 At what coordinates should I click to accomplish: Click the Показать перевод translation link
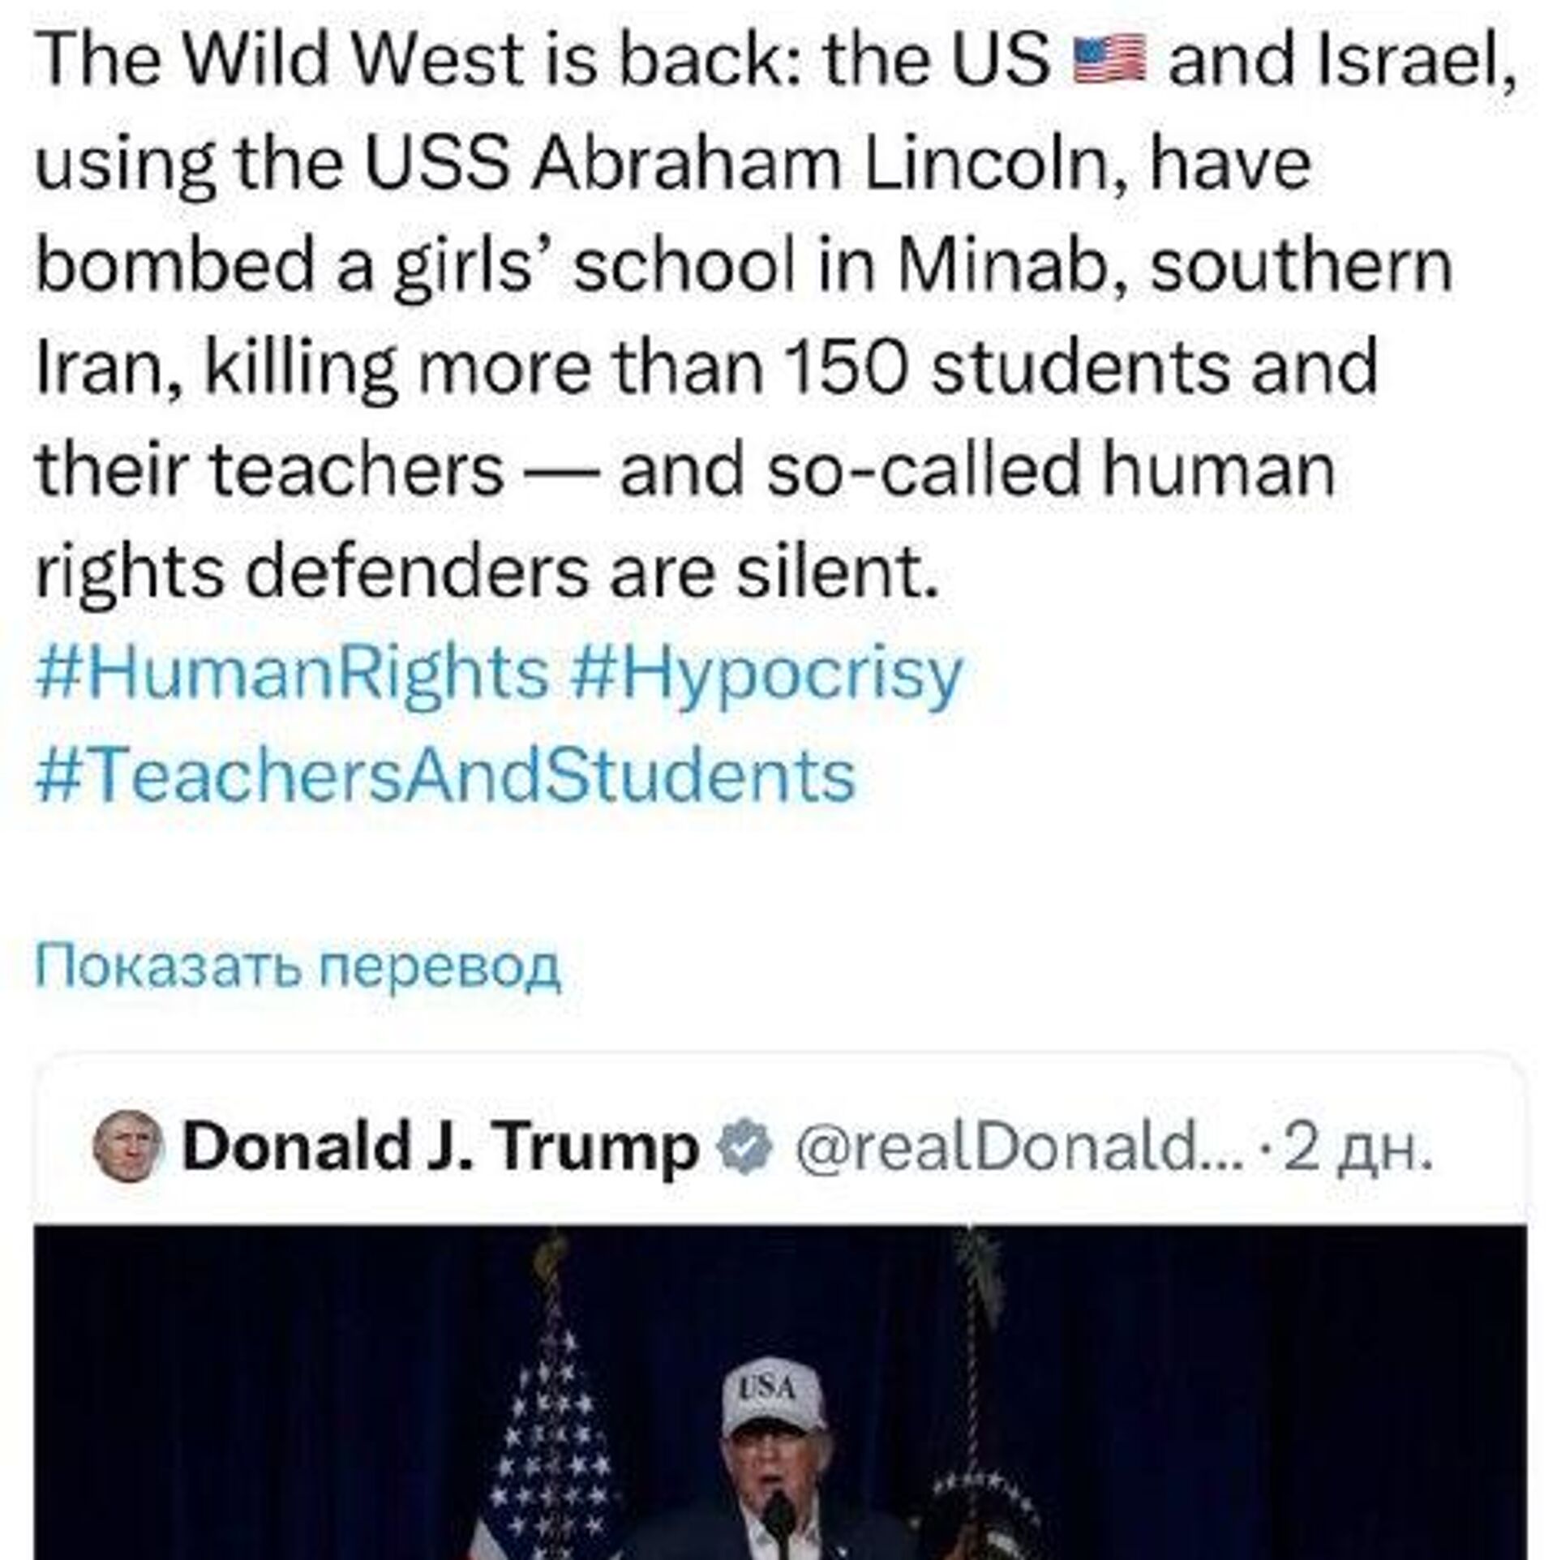pos(298,966)
